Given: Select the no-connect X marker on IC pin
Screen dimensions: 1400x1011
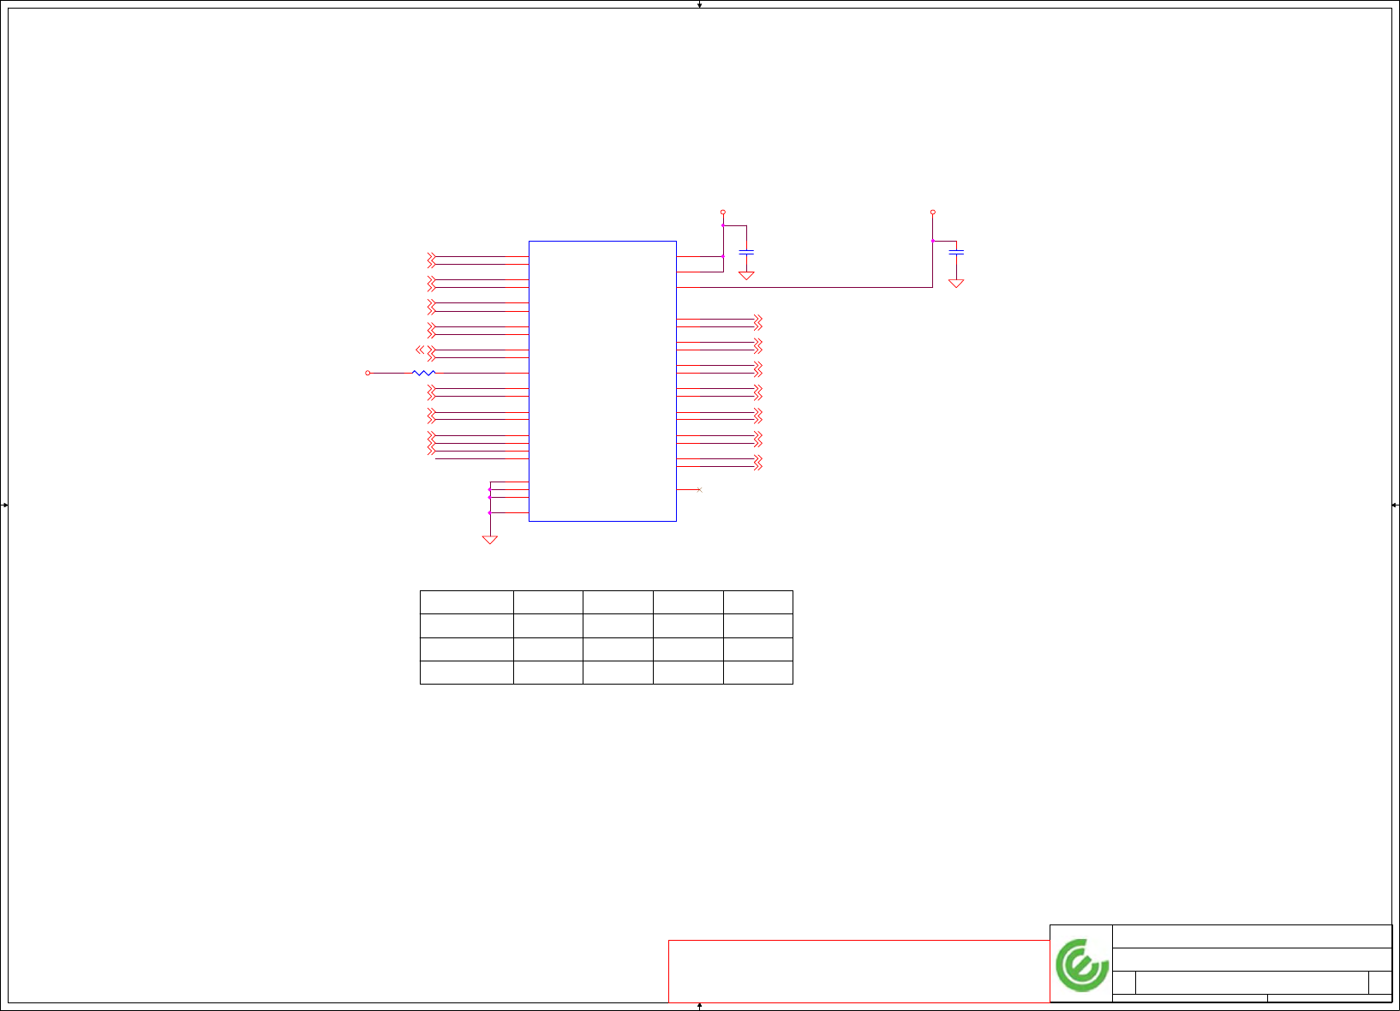Looking at the screenshot, I should (x=699, y=489).
